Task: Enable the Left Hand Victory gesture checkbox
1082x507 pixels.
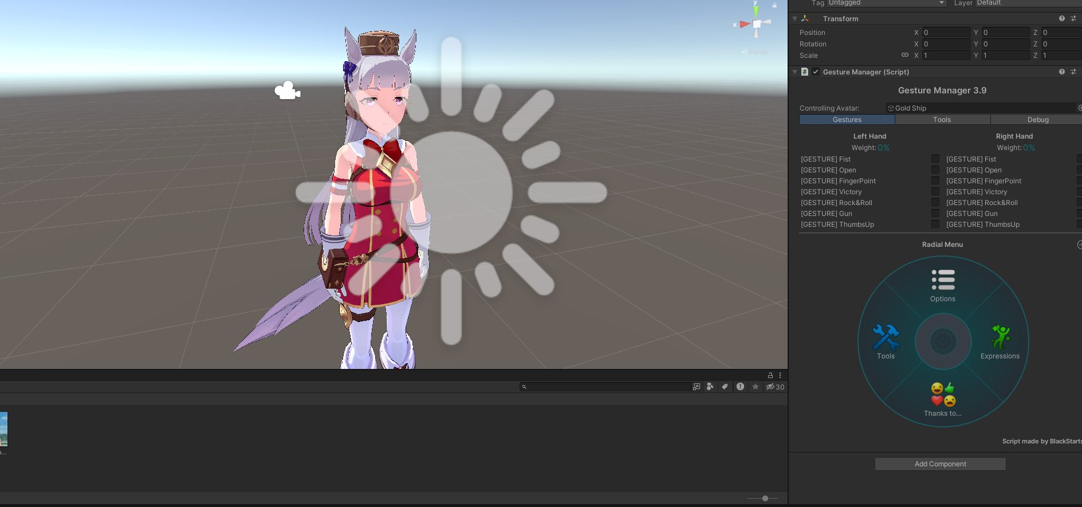Action: (x=935, y=191)
